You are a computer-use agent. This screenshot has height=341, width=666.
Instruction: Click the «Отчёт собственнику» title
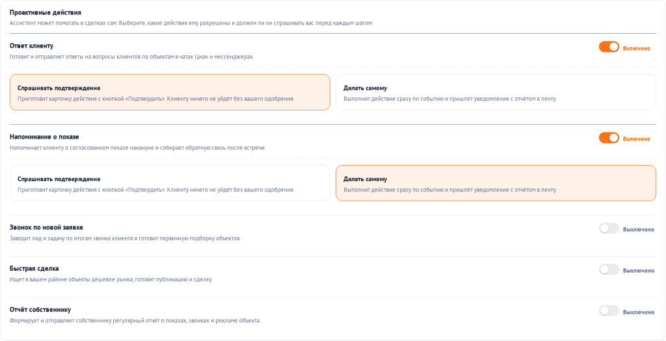pos(40,310)
